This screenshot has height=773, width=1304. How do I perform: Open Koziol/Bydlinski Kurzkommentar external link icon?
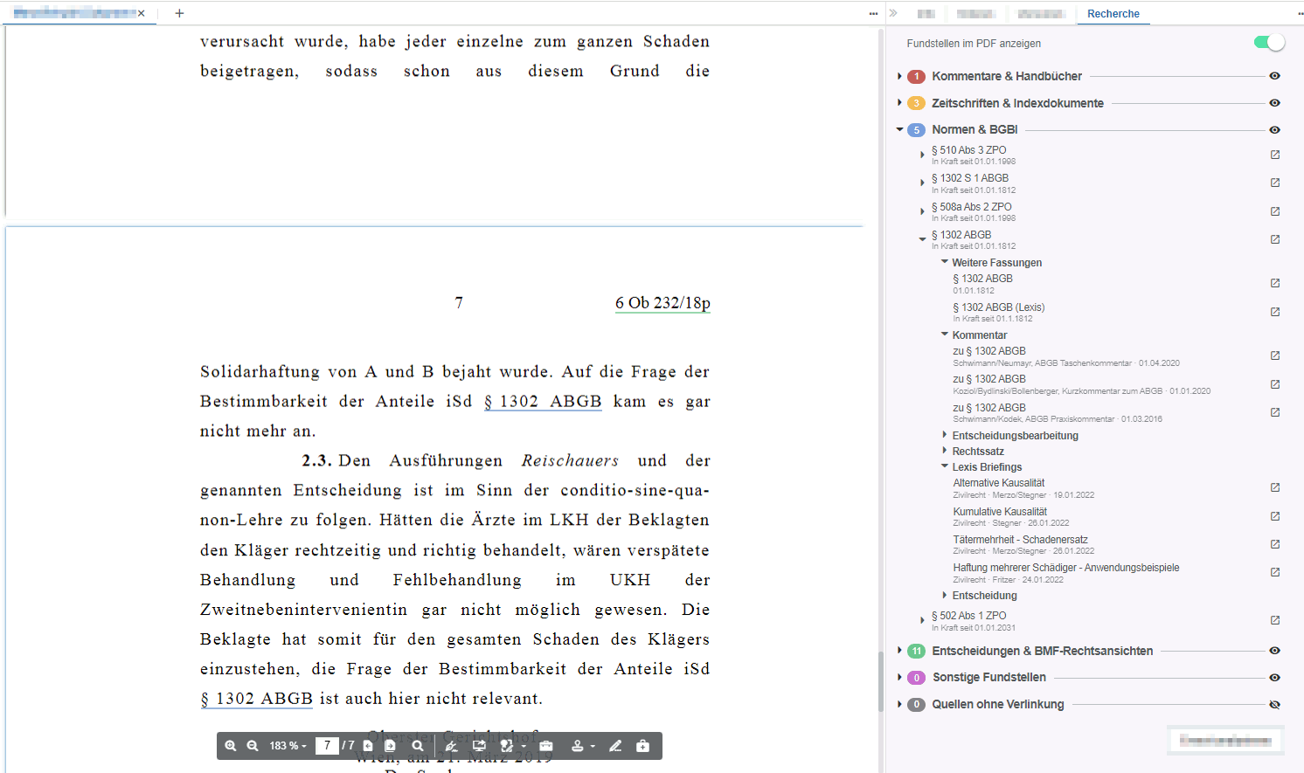[1275, 384]
